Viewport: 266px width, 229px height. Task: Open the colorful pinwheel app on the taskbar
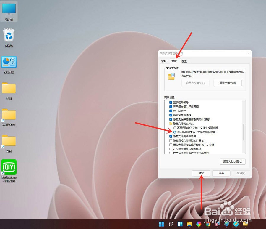click(x=199, y=224)
